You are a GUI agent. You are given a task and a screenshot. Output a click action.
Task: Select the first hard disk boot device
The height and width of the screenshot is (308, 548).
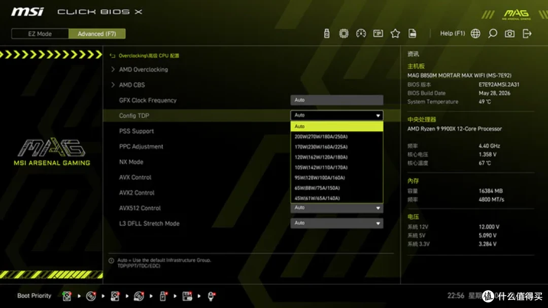click(x=67, y=296)
